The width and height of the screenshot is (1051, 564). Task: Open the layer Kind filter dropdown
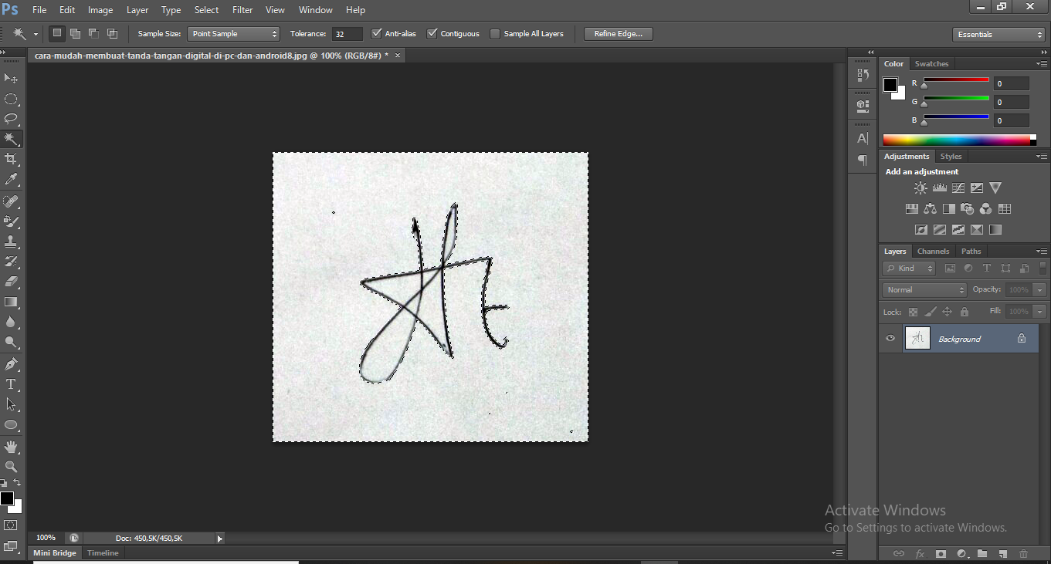pyautogui.click(x=910, y=268)
